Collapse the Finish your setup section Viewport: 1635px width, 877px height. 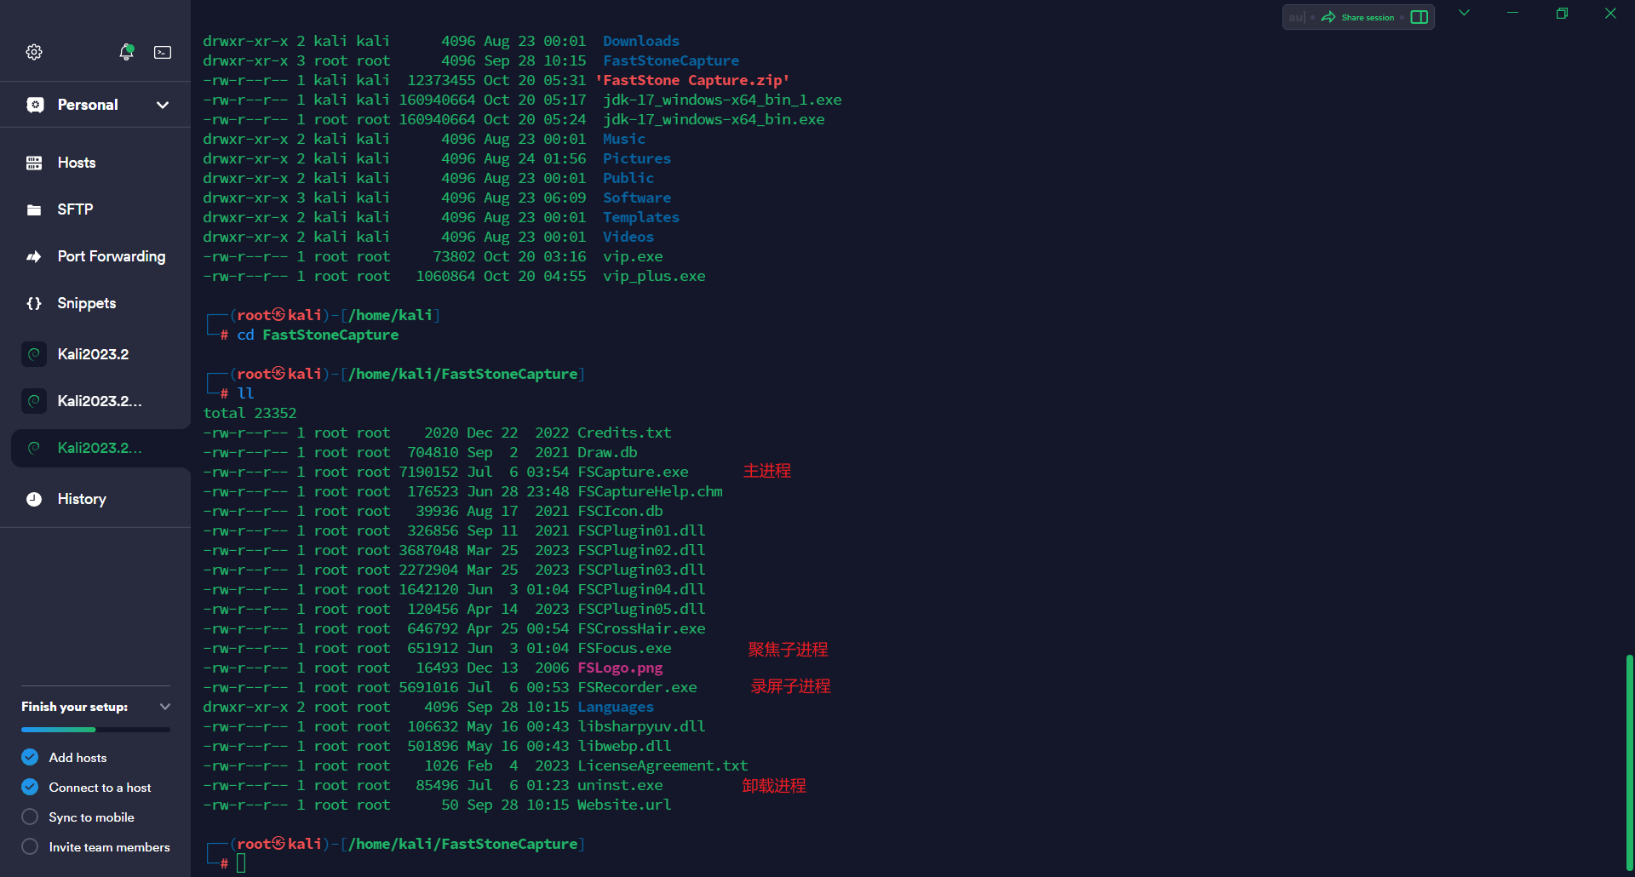pos(165,707)
